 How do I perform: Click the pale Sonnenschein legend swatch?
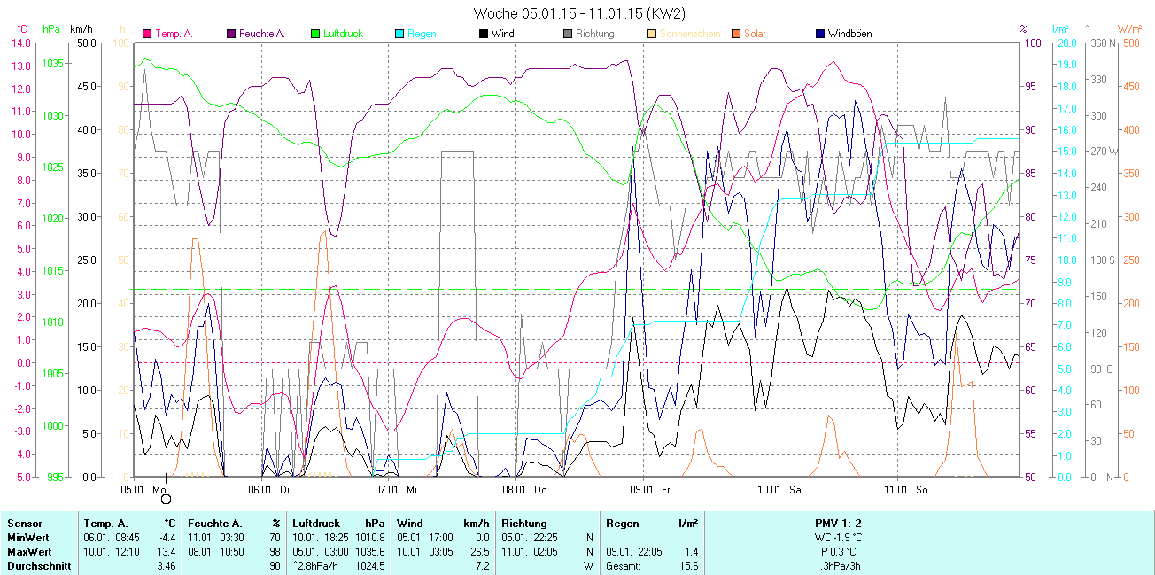651,35
